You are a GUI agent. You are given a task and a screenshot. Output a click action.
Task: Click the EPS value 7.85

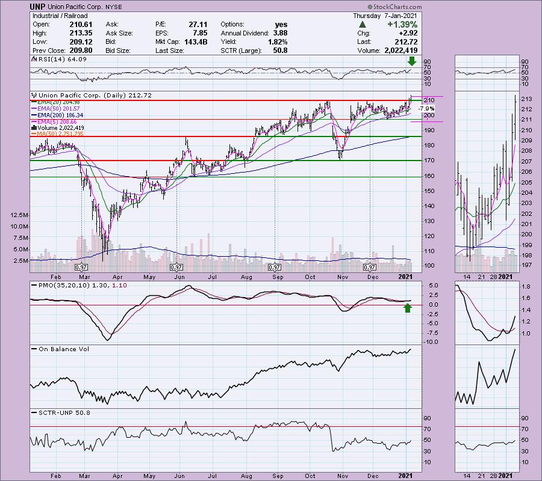(201, 33)
